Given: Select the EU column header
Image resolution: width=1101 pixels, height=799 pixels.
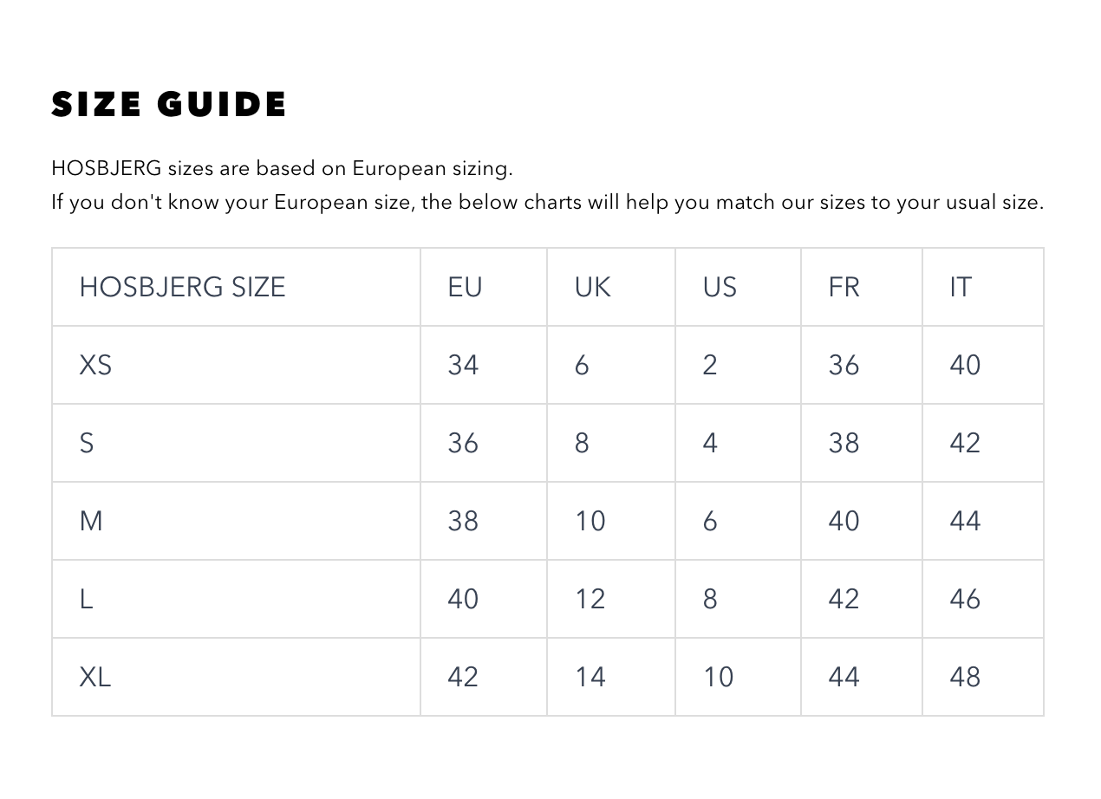Looking at the screenshot, I should click(x=465, y=287).
